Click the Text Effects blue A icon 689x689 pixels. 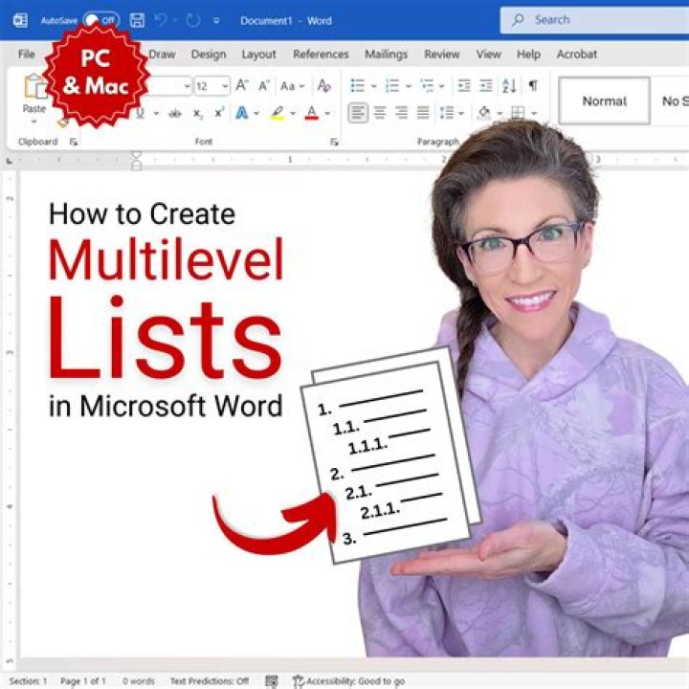click(242, 113)
